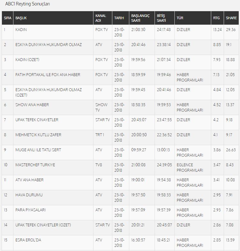
Task: Click the TARIH column header
Action: tap(121, 18)
